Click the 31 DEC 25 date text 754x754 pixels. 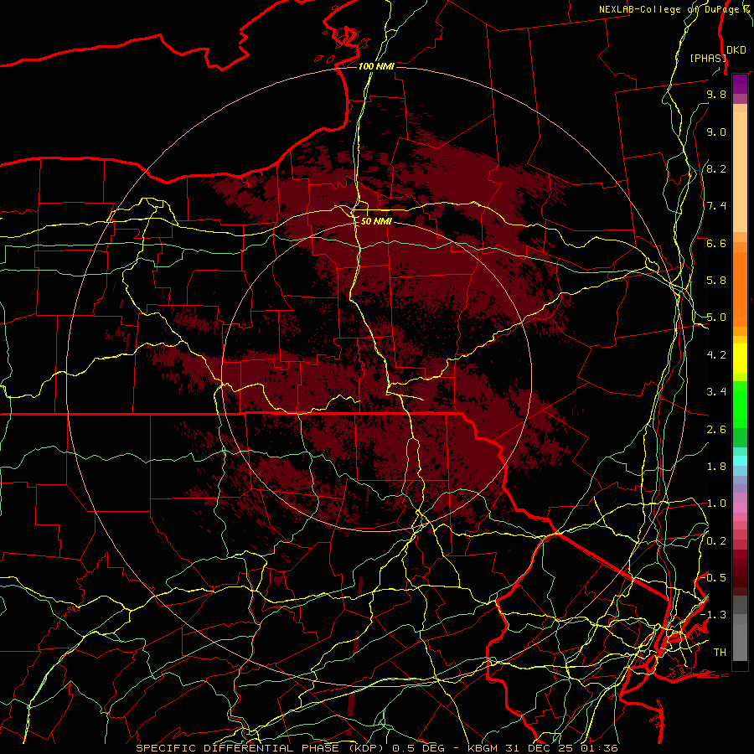tap(537, 748)
